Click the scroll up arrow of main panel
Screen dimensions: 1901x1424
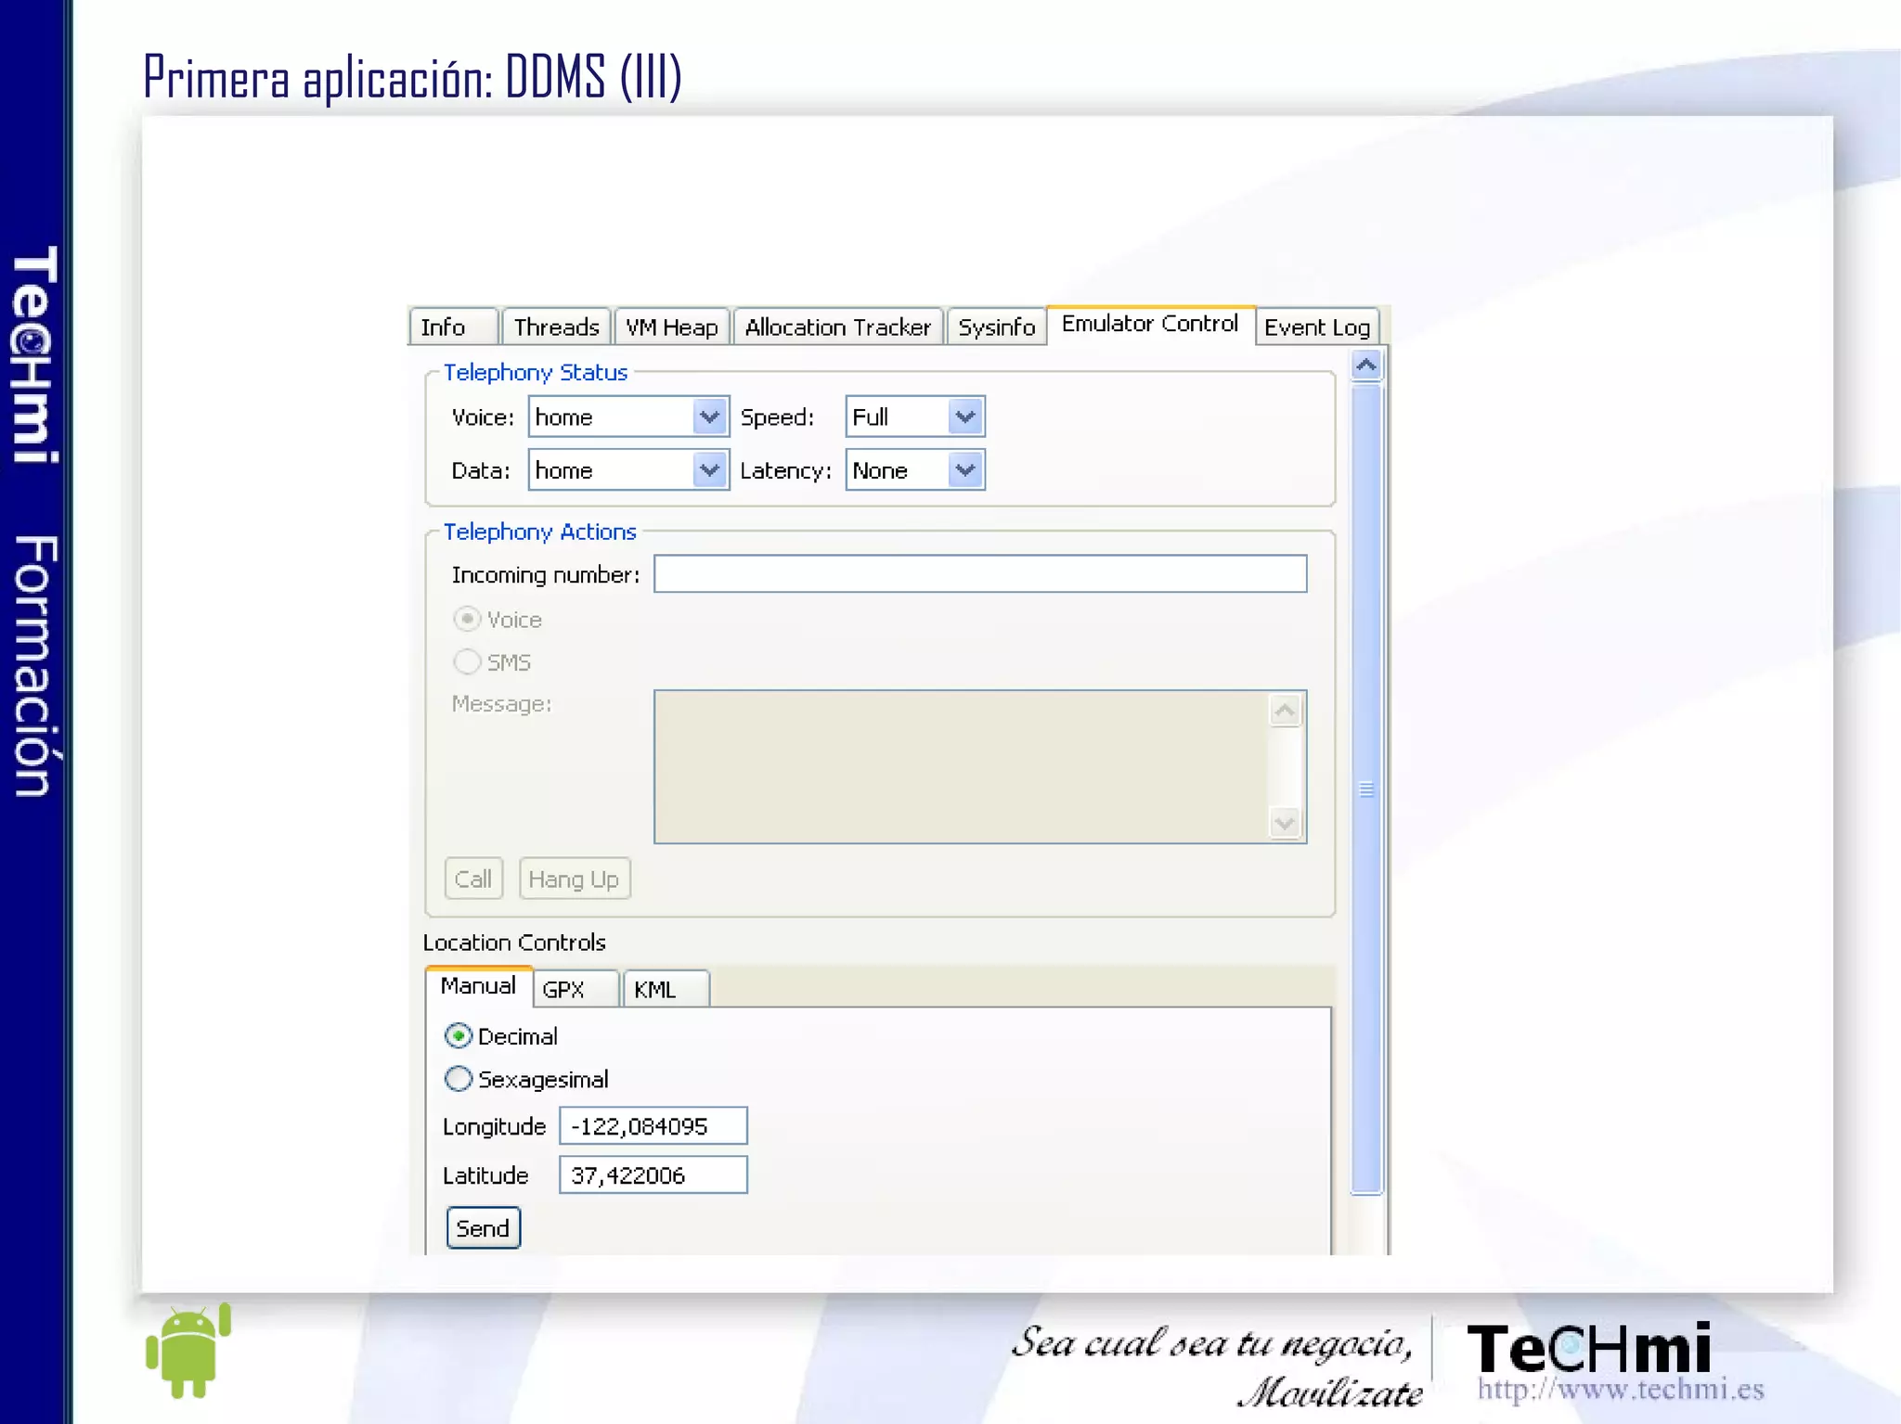(x=1365, y=366)
